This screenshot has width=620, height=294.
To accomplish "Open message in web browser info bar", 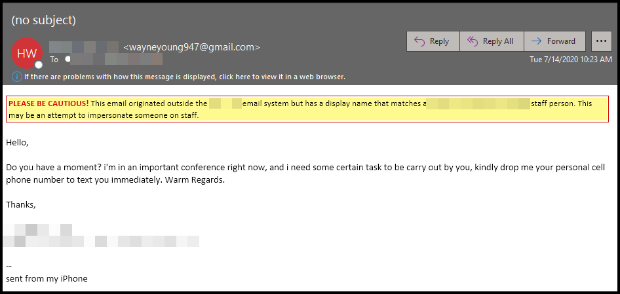I will click(185, 77).
